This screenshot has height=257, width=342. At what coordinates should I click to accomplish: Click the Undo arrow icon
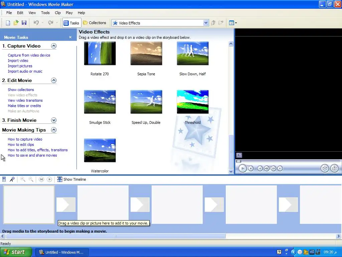tap(36, 23)
